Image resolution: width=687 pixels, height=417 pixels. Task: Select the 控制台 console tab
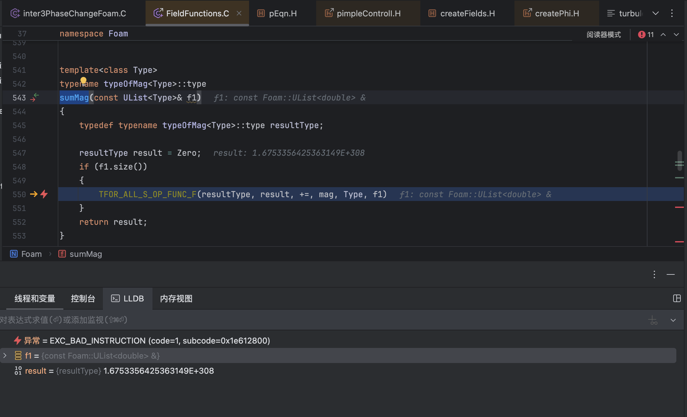(x=83, y=298)
